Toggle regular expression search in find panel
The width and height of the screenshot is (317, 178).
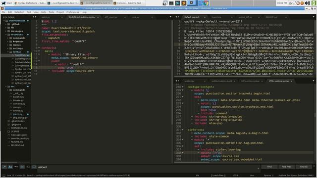(x=4, y=167)
